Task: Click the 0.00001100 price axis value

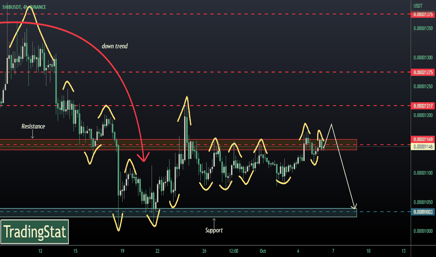Action: point(423,173)
